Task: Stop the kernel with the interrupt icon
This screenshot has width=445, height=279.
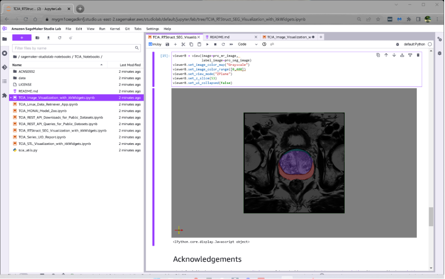Action: [x=215, y=45]
